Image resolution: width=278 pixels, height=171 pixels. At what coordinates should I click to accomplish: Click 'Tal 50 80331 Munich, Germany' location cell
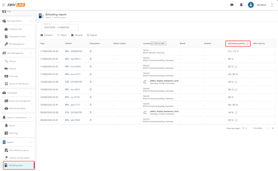154,51
